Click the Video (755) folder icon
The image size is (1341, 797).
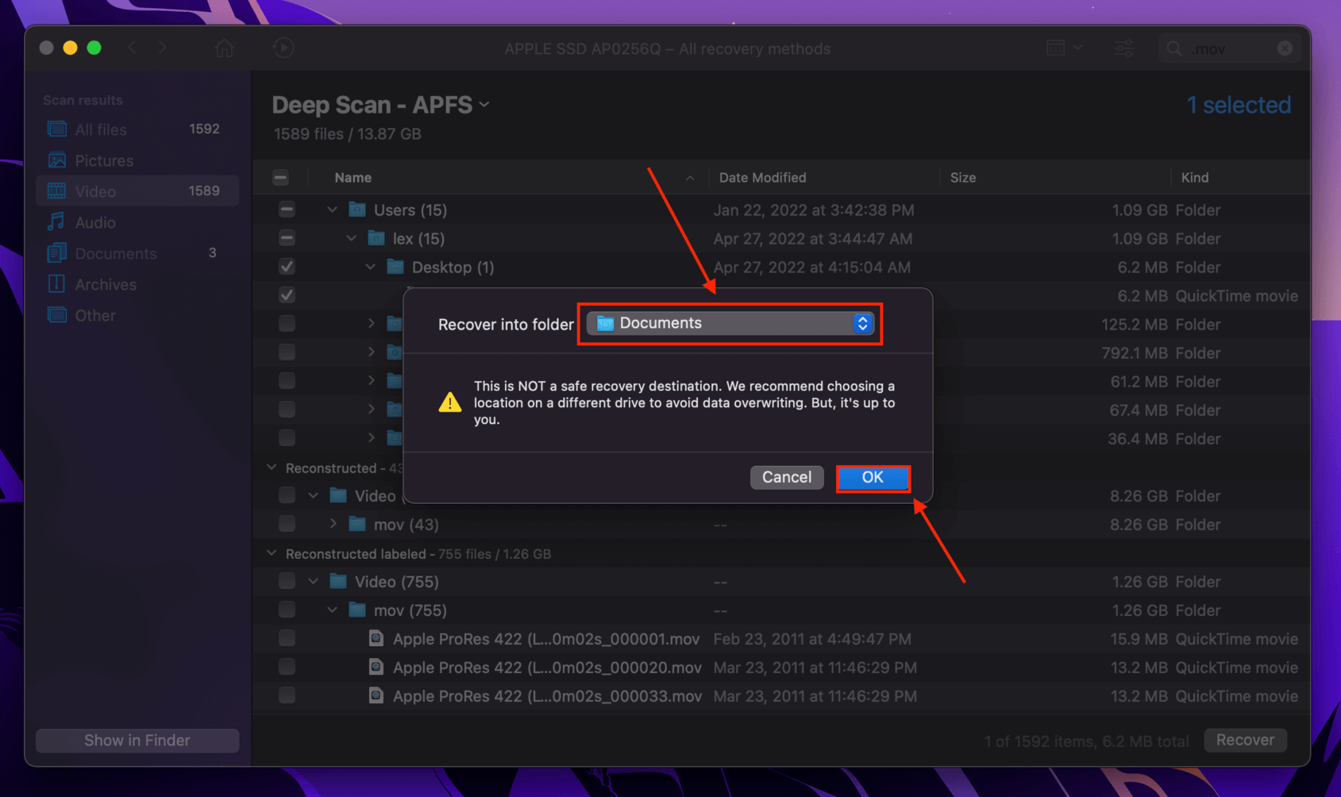click(x=338, y=581)
